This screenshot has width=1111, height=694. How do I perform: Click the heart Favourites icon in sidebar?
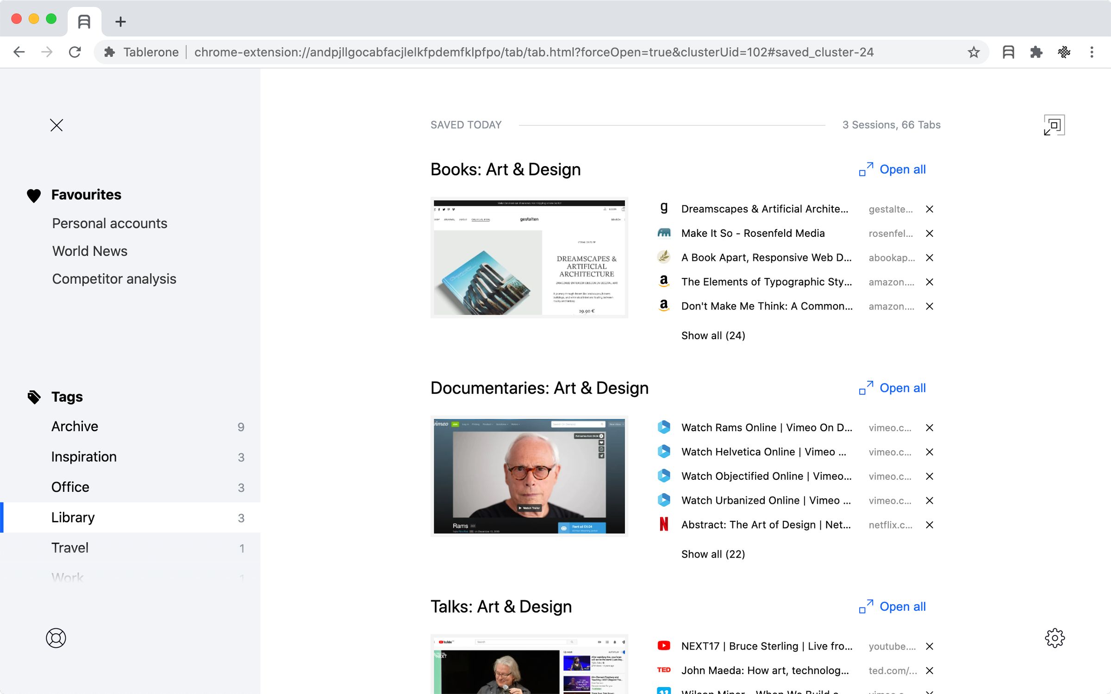[34, 194]
